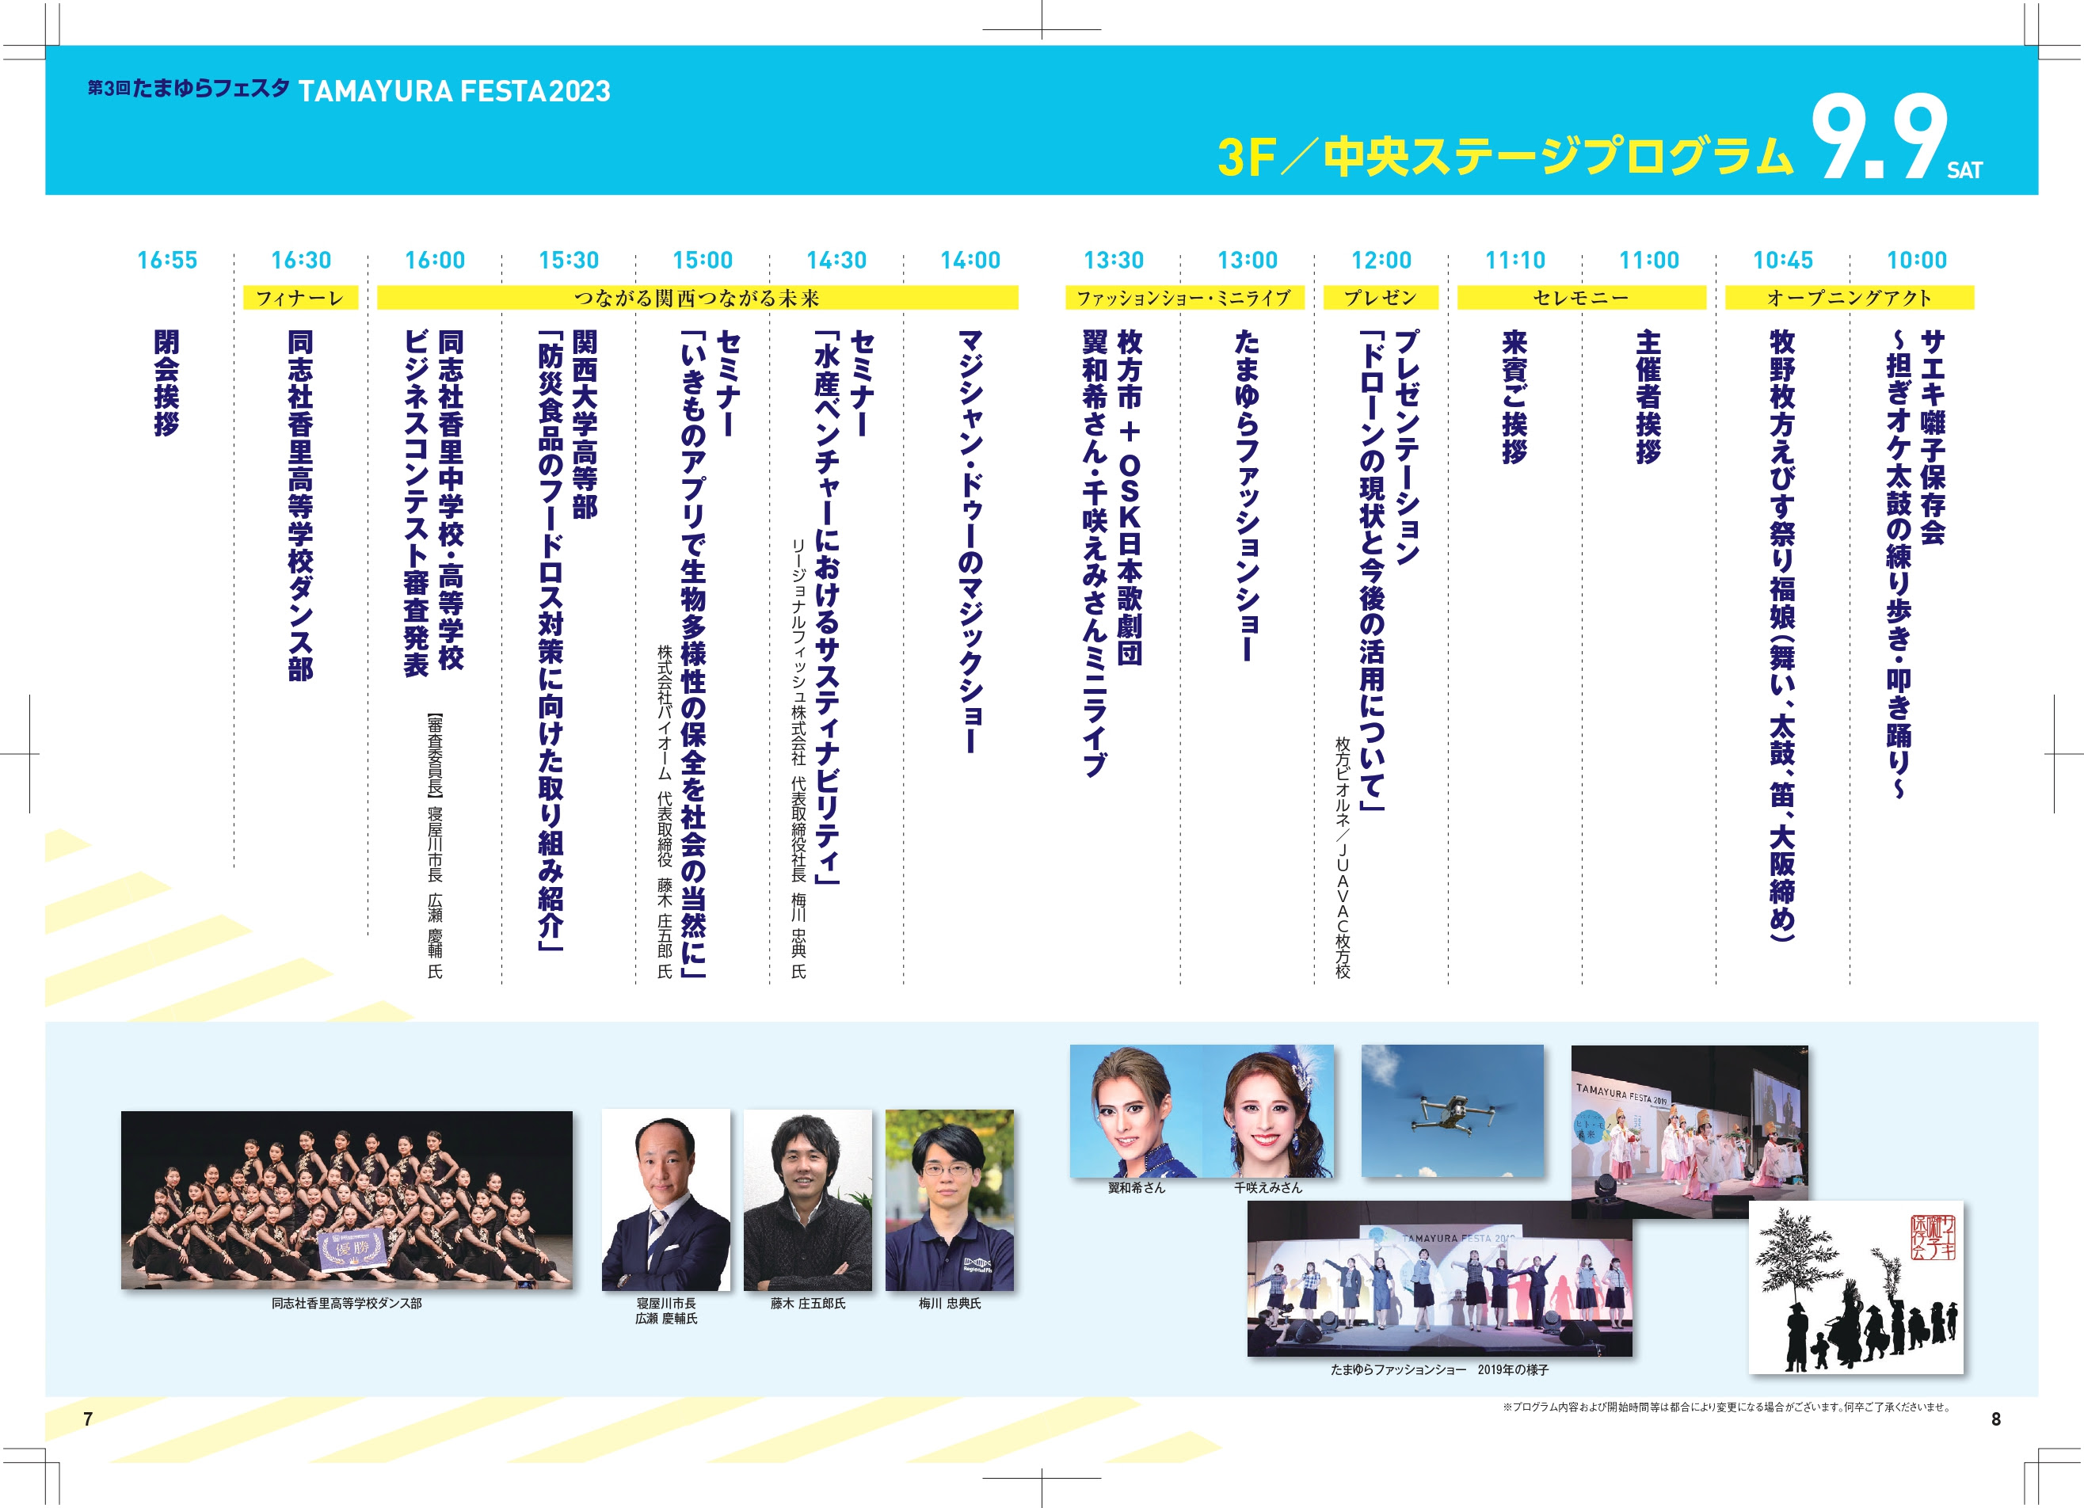Click the 12:00 time label
This screenshot has width=2084, height=1508.
point(1381,260)
